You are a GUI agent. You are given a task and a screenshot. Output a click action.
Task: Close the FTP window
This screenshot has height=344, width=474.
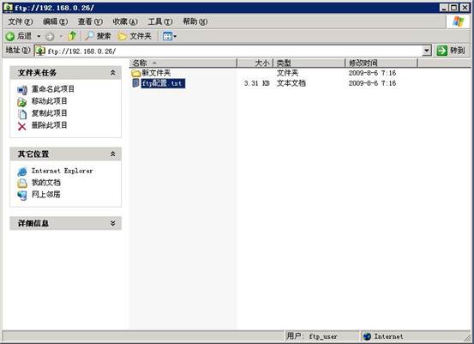click(465, 8)
